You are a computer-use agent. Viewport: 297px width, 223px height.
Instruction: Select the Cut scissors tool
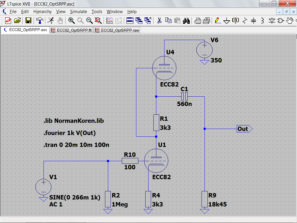pyautogui.click(x=159, y=21)
